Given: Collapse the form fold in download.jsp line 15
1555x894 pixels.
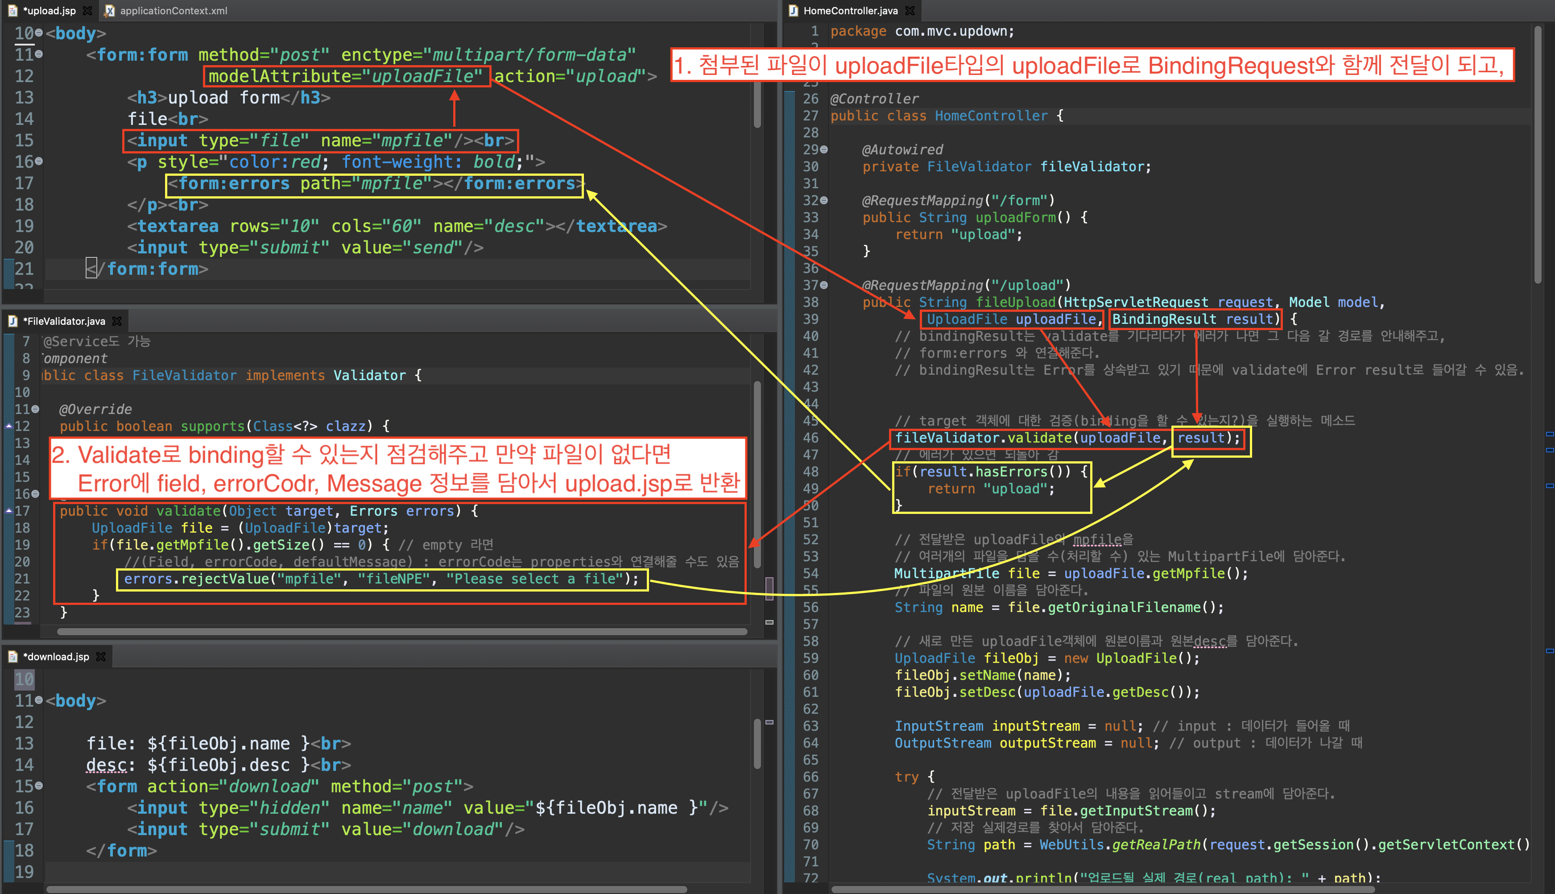Looking at the screenshot, I should point(39,785).
